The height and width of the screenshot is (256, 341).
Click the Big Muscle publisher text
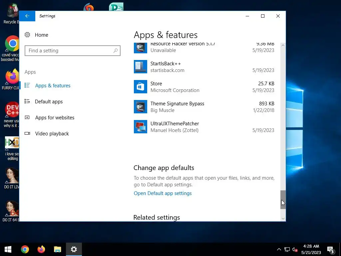click(163, 110)
